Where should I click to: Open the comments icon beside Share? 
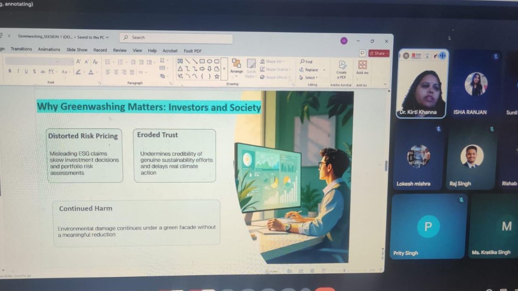pyautogui.click(x=362, y=53)
